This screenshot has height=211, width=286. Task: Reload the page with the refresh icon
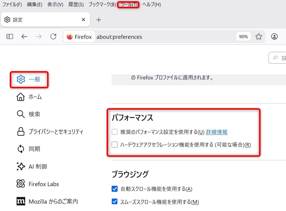(x=53, y=36)
